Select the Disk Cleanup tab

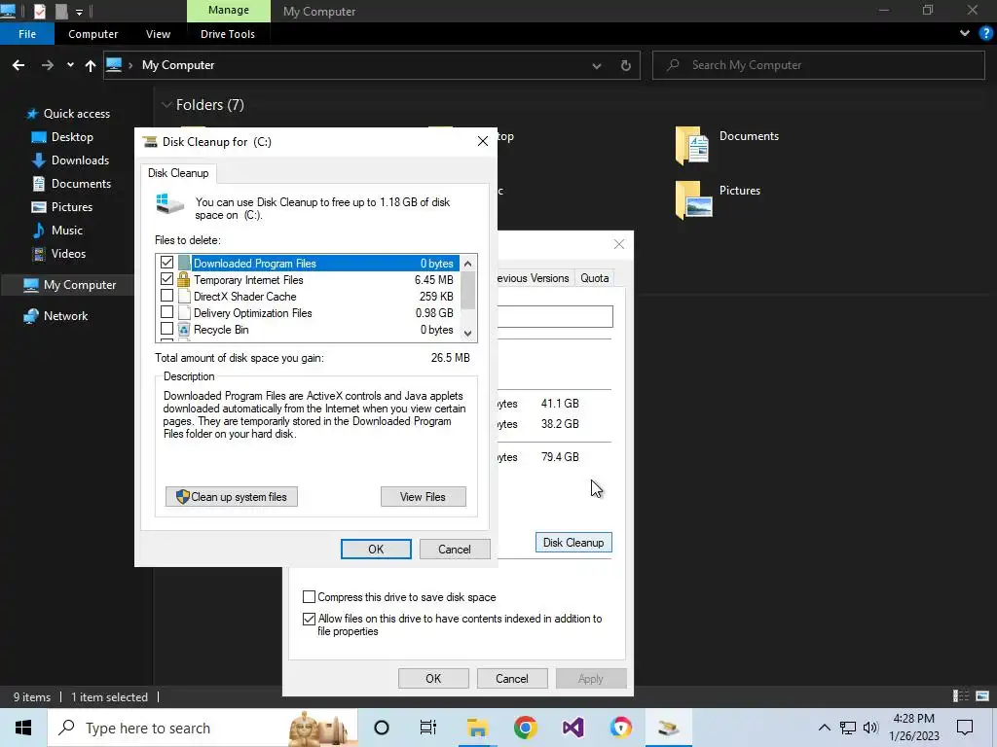[x=178, y=173]
